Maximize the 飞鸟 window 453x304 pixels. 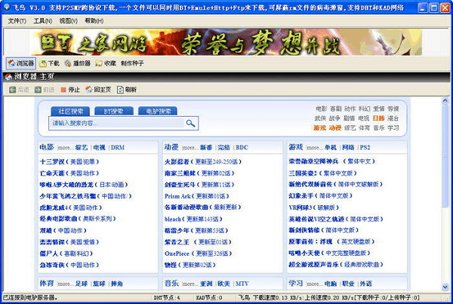(434, 8)
